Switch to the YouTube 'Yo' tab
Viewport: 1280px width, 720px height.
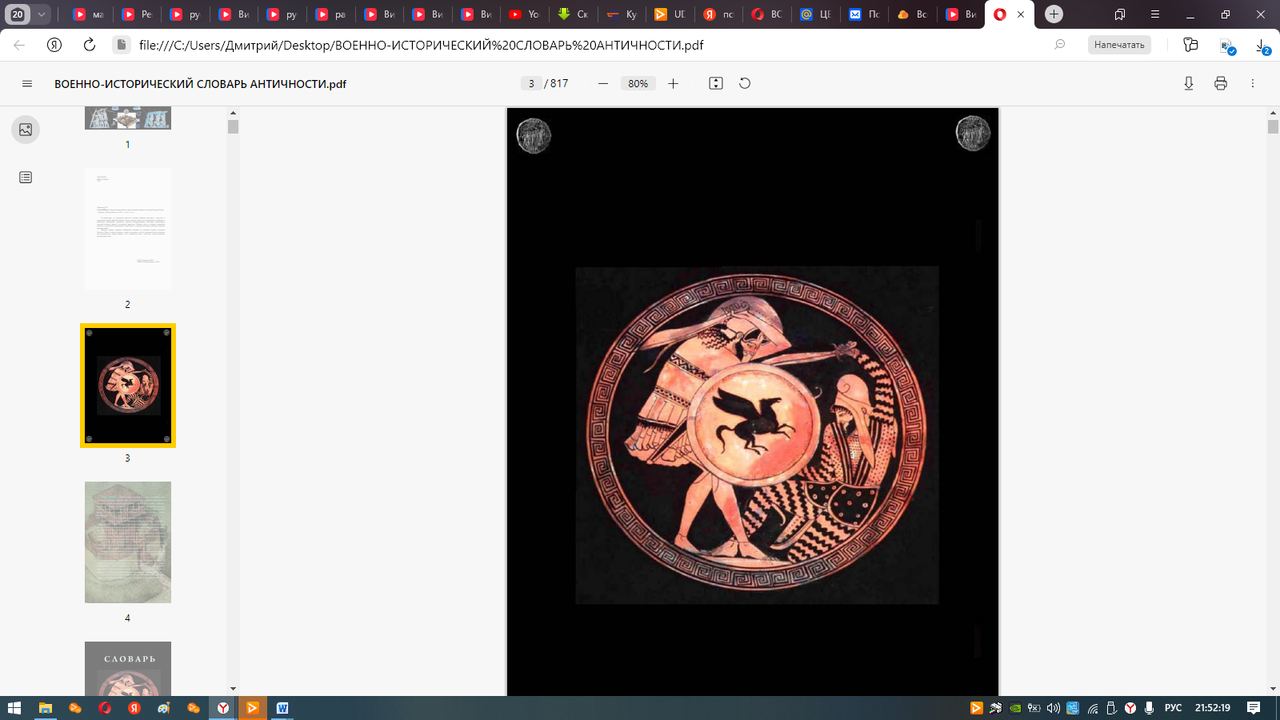click(x=524, y=14)
